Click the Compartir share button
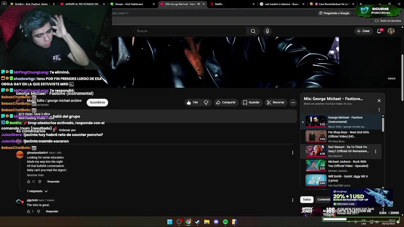The image size is (404, 227). pyautogui.click(x=226, y=102)
